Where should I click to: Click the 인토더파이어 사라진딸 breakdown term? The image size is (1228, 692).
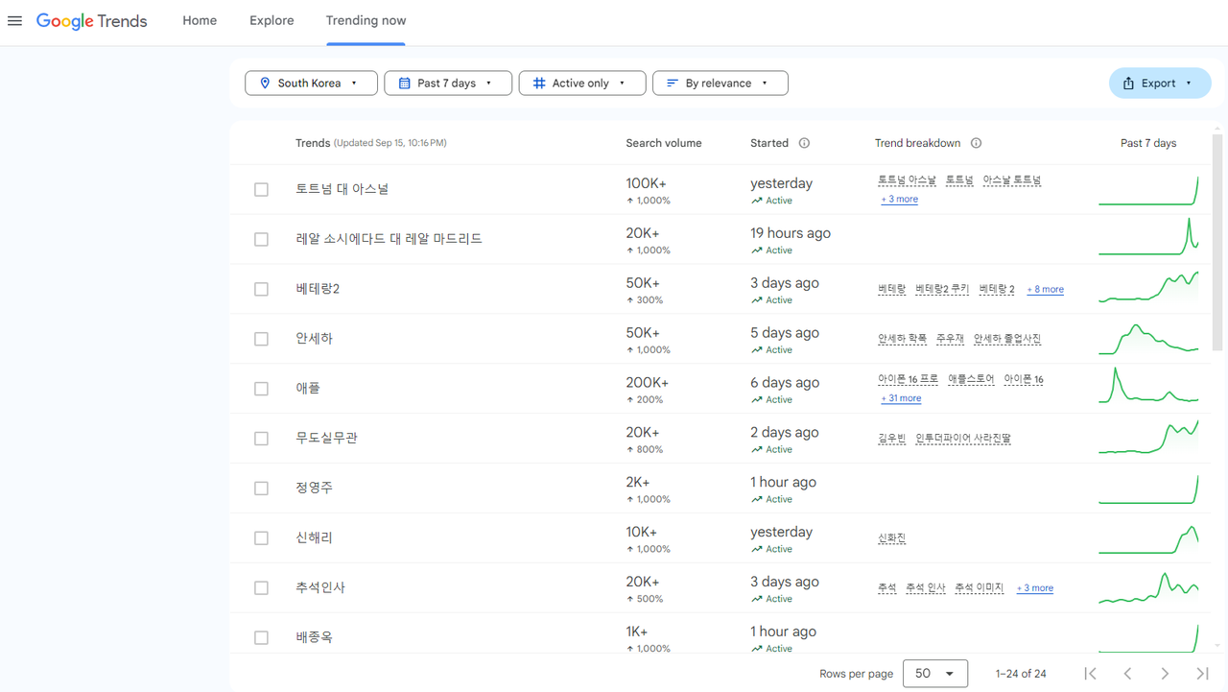click(x=963, y=439)
